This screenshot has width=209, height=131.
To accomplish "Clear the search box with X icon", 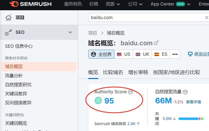I will (x=206, y=17).
